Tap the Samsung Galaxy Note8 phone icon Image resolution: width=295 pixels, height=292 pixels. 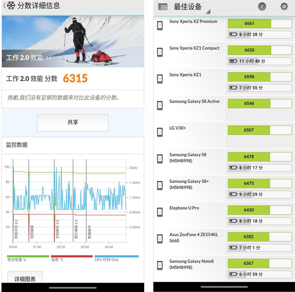pos(160,265)
